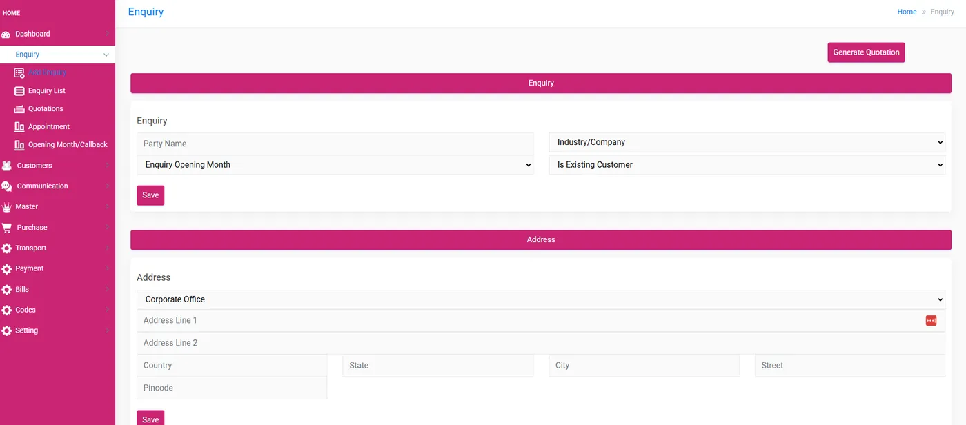The height and width of the screenshot is (425, 966).
Task: Click the Enquiry page title
Action: click(x=146, y=12)
